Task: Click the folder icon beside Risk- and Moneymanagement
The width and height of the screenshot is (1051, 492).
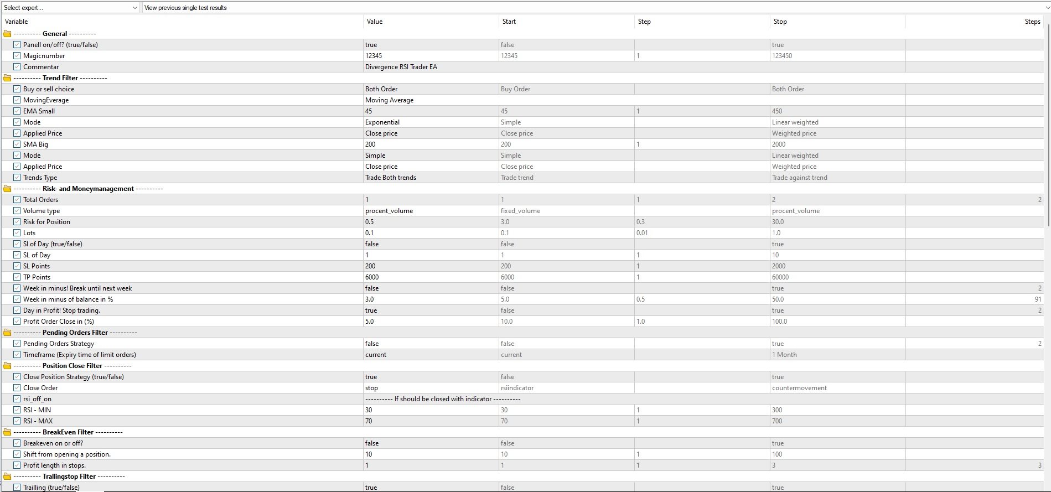Action: coord(7,188)
